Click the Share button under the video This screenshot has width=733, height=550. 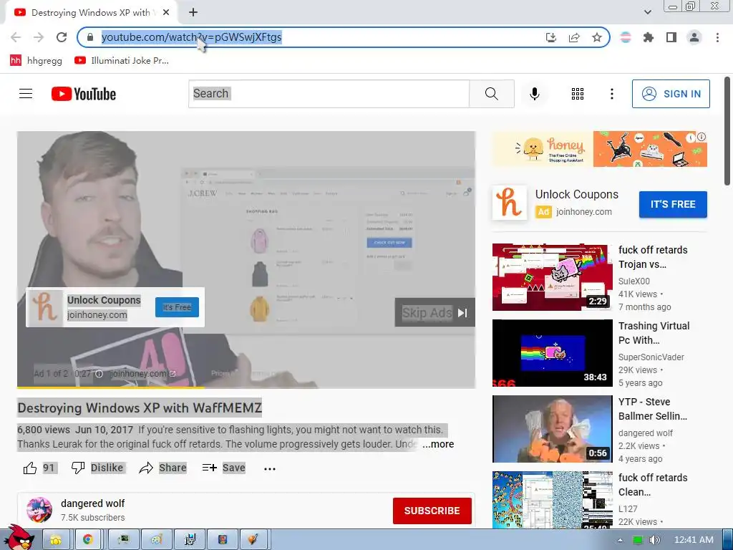[x=163, y=468]
